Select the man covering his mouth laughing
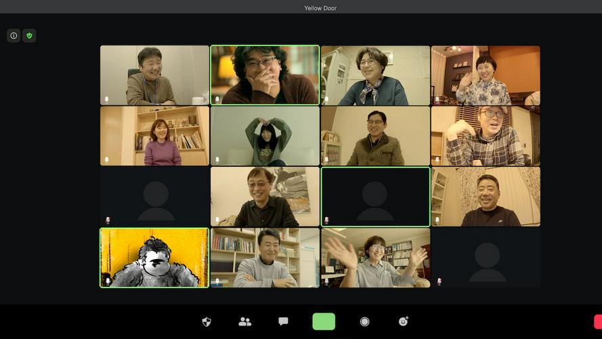This screenshot has height=339, width=602. click(265, 75)
